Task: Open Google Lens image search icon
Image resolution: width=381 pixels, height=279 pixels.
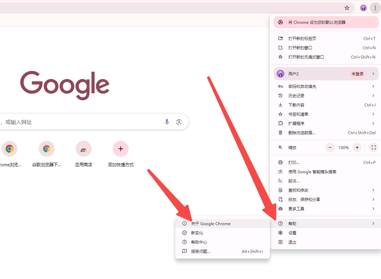Action: [179, 122]
